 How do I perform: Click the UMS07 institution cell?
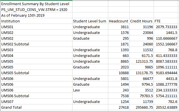click(36, 102)
